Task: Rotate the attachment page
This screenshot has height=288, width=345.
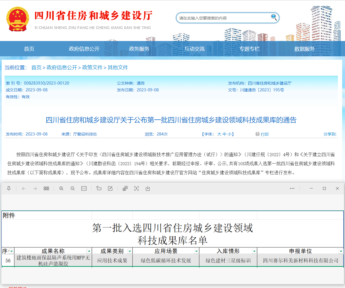Action: [x=99, y=188]
